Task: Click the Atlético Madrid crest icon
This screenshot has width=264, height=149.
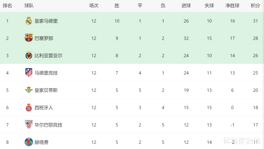Action: pyautogui.click(x=29, y=73)
